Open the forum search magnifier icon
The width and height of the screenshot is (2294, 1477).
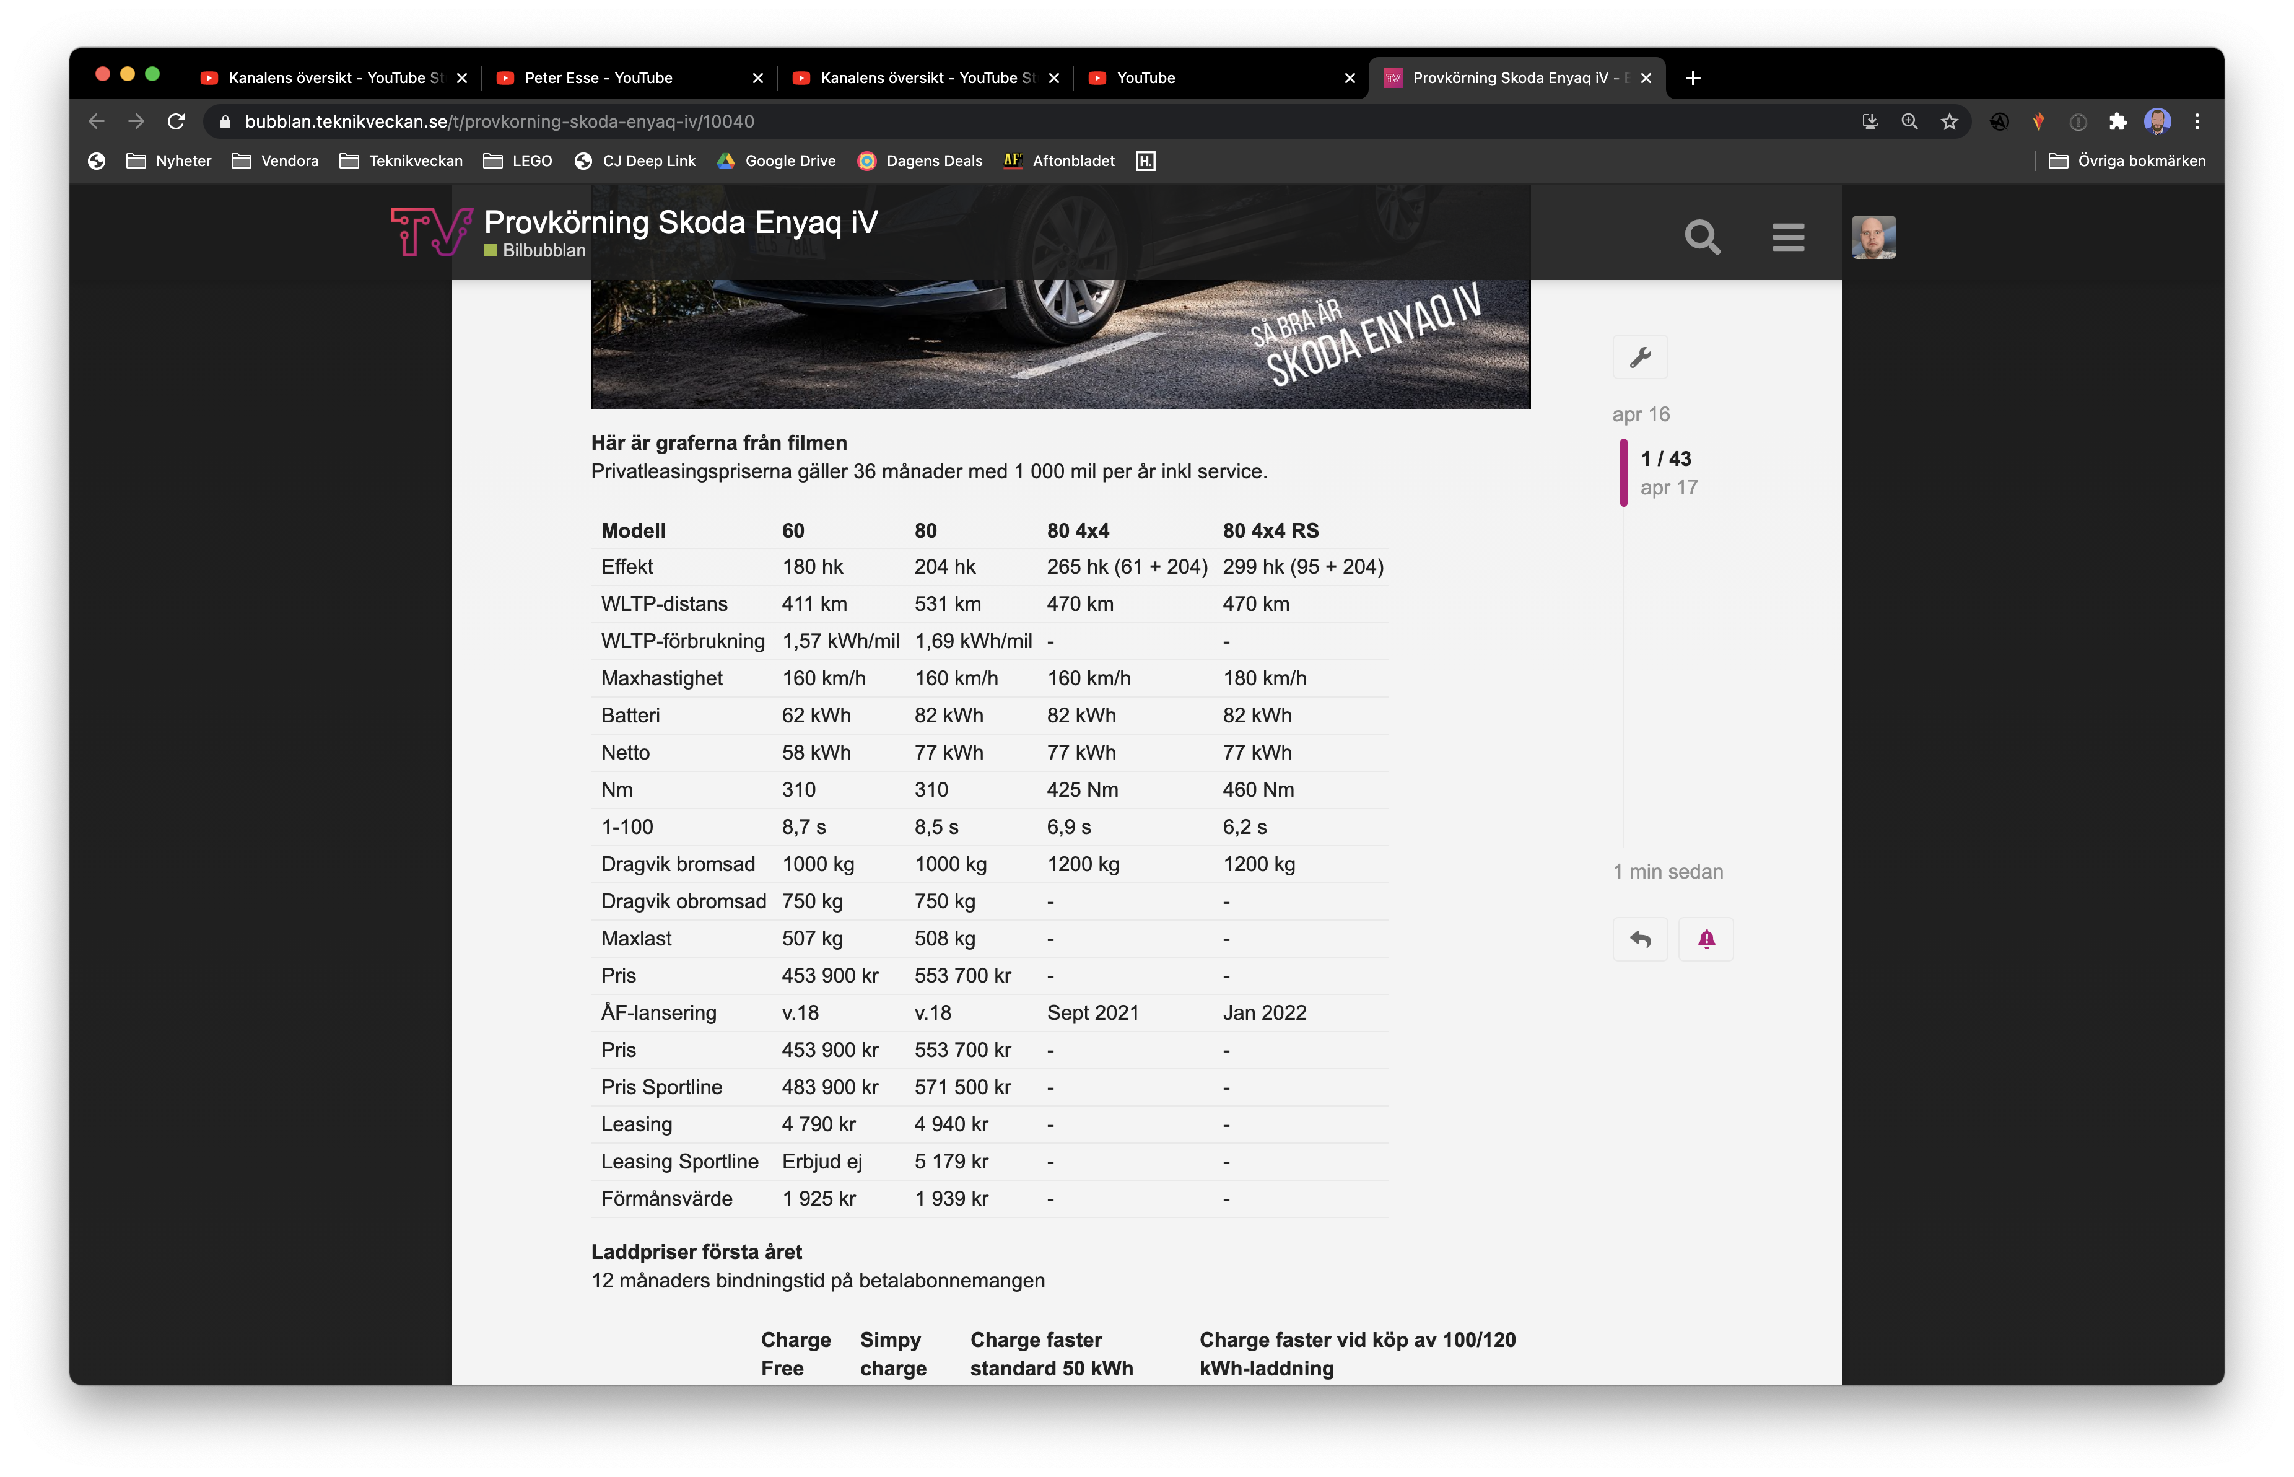click(1701, 236)
